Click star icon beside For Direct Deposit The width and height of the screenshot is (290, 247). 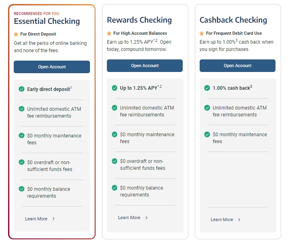[x=16, y=34]
